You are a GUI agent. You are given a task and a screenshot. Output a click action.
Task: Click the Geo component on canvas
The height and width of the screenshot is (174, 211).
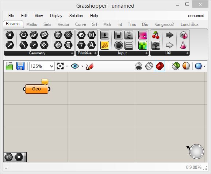coord(37,89)
